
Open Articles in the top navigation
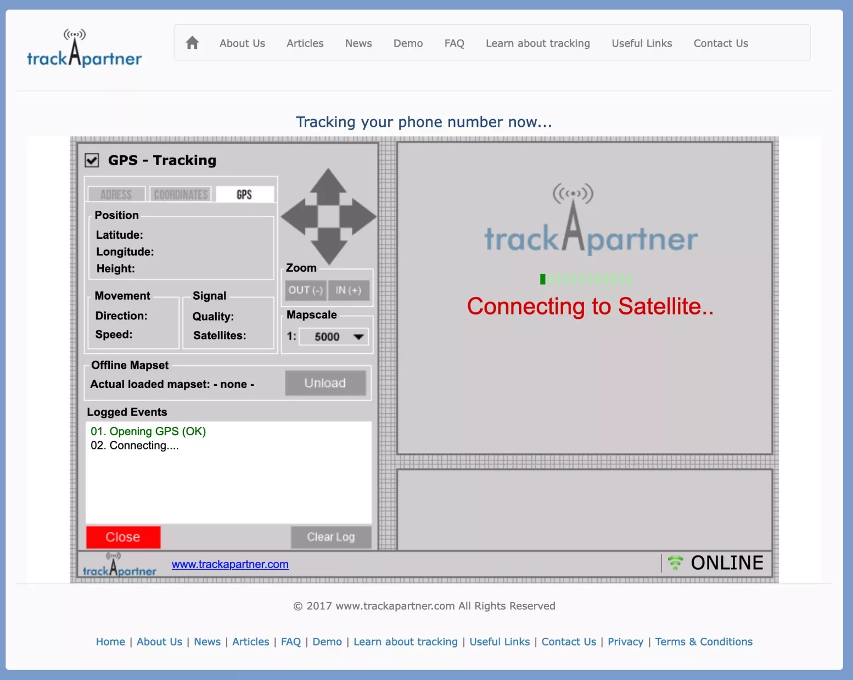click(x=305, y=43)
